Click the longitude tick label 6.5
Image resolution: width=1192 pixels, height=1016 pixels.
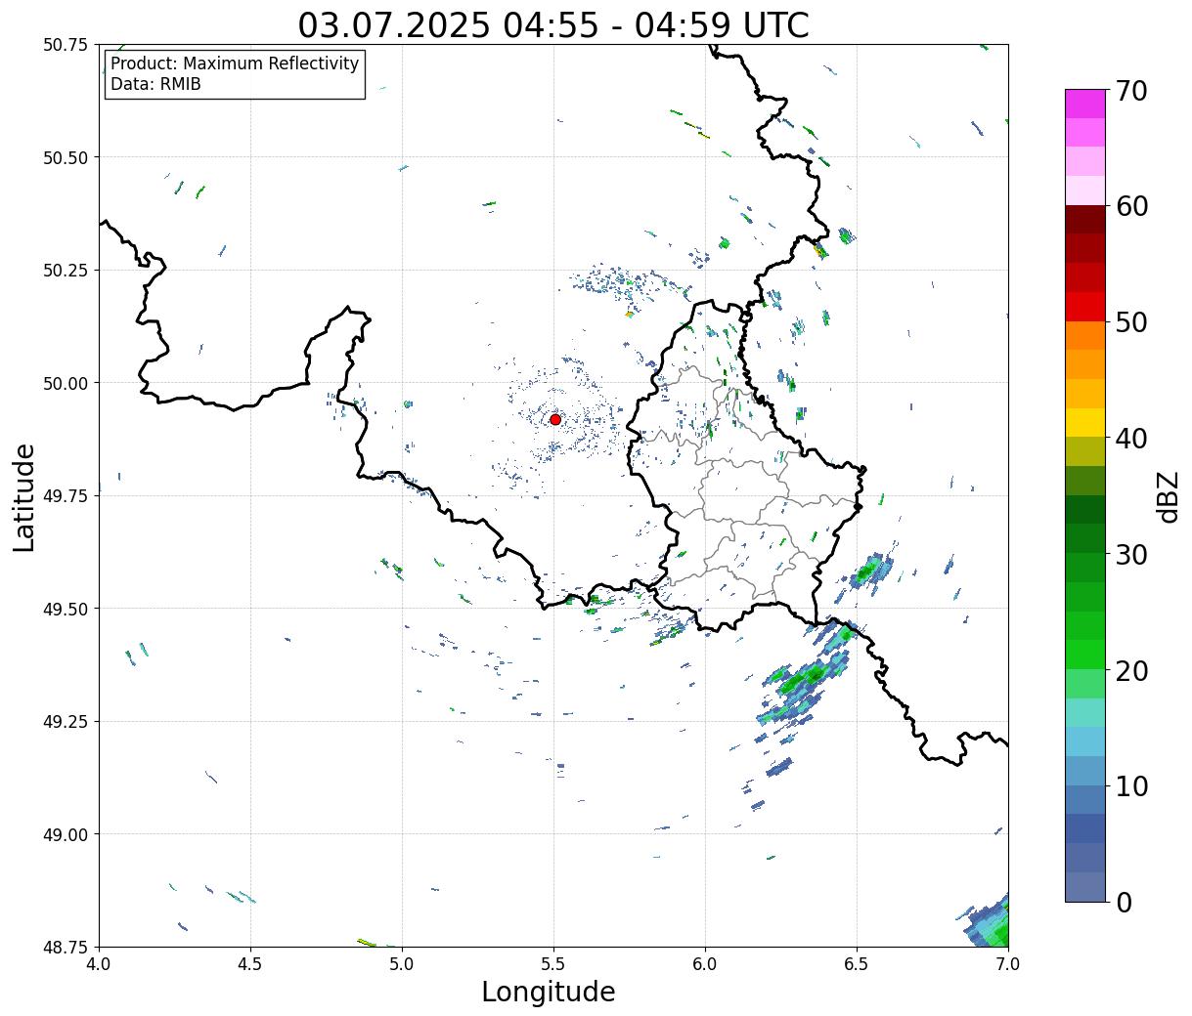tap(857, 964)
